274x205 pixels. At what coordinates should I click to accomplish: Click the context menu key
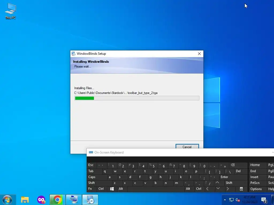(241, 189)
